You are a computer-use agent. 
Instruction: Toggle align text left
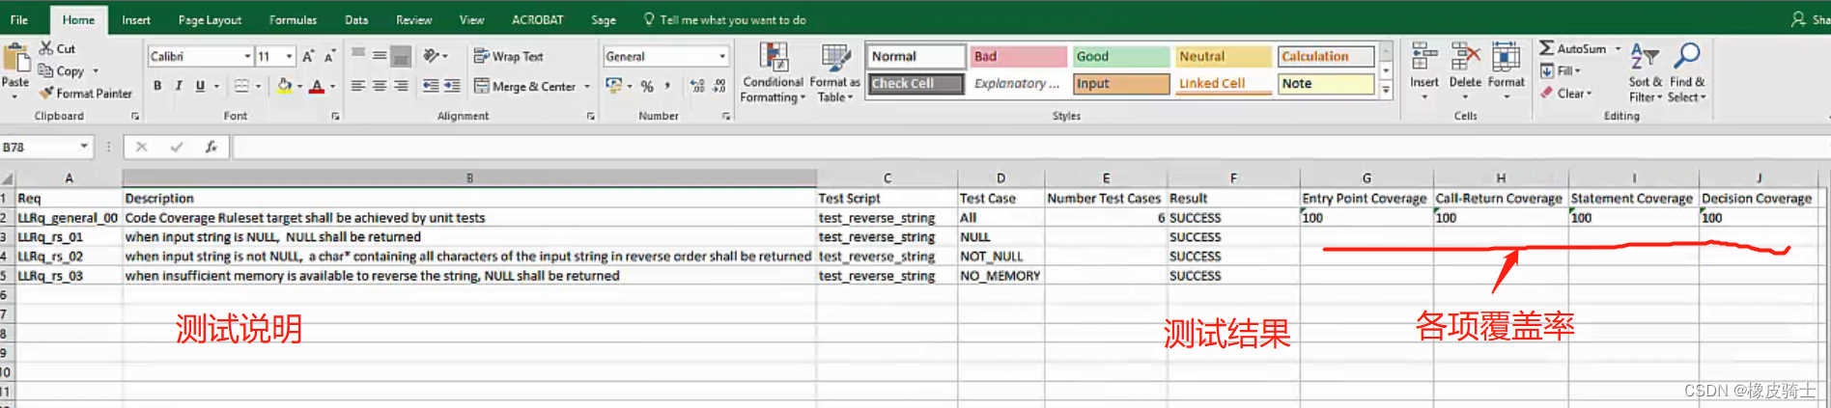357,86
